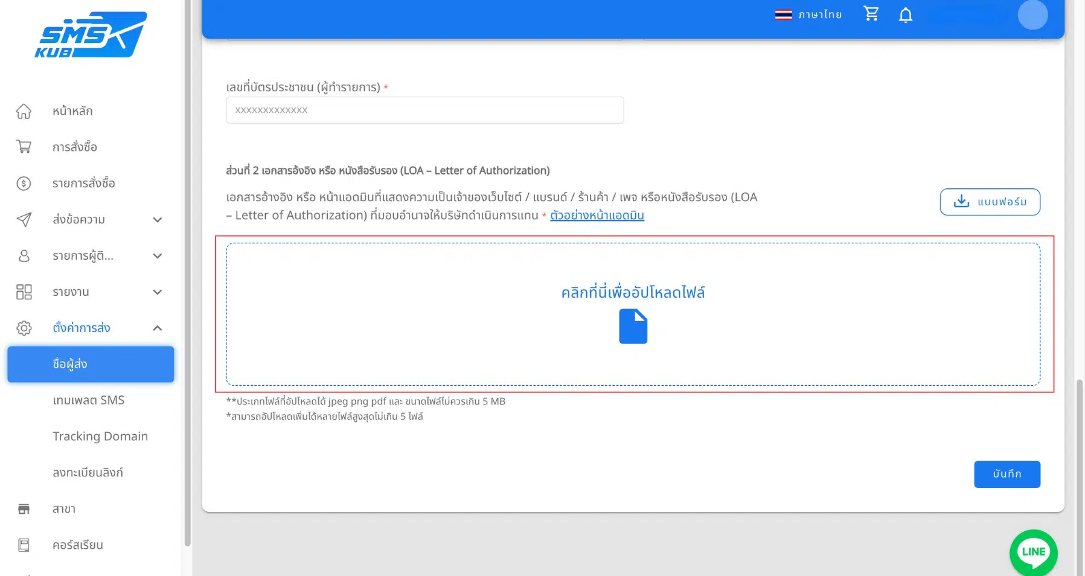Open the LINE chat bubble
The height and width of the screenshot is (576, 1085).
point(1034,552)
